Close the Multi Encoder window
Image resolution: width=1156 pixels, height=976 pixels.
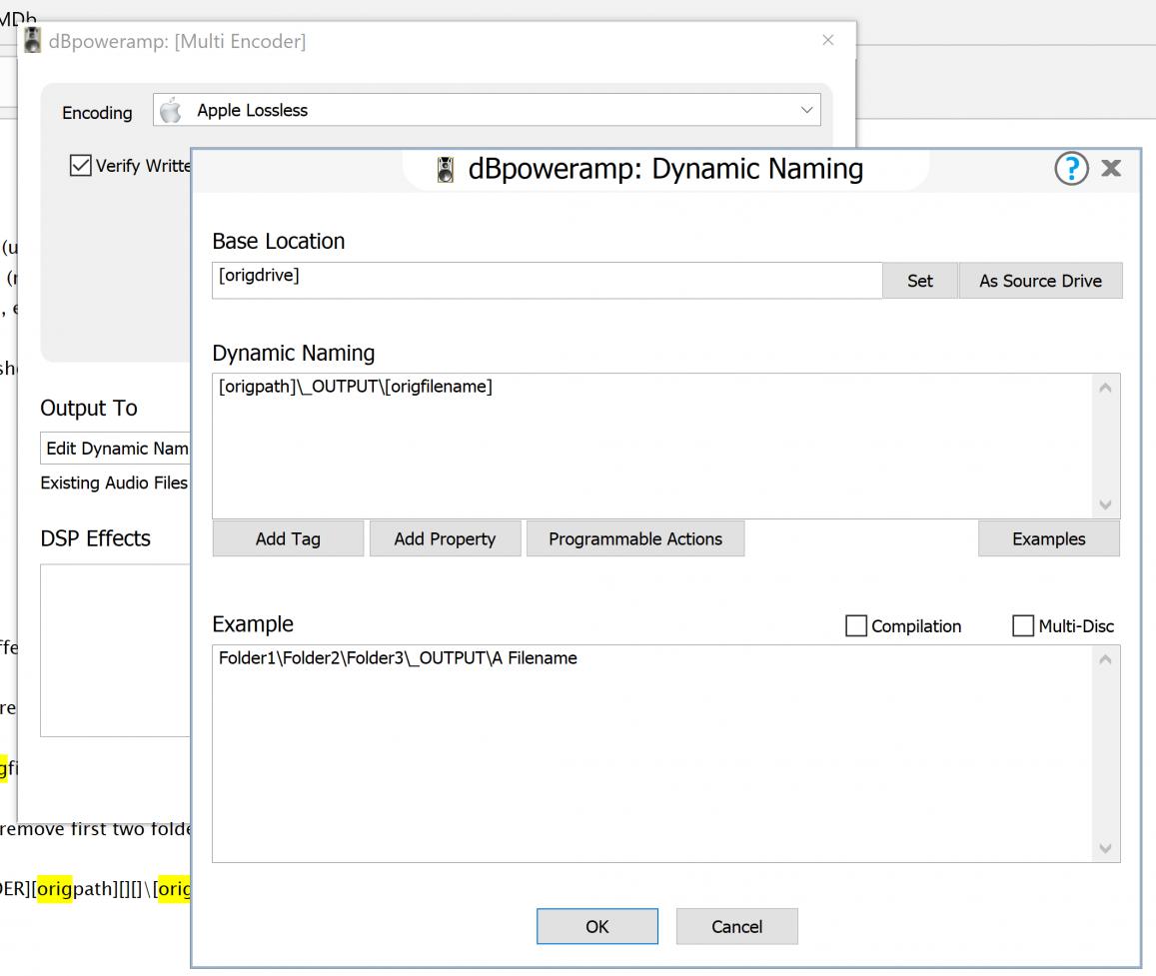827,40
